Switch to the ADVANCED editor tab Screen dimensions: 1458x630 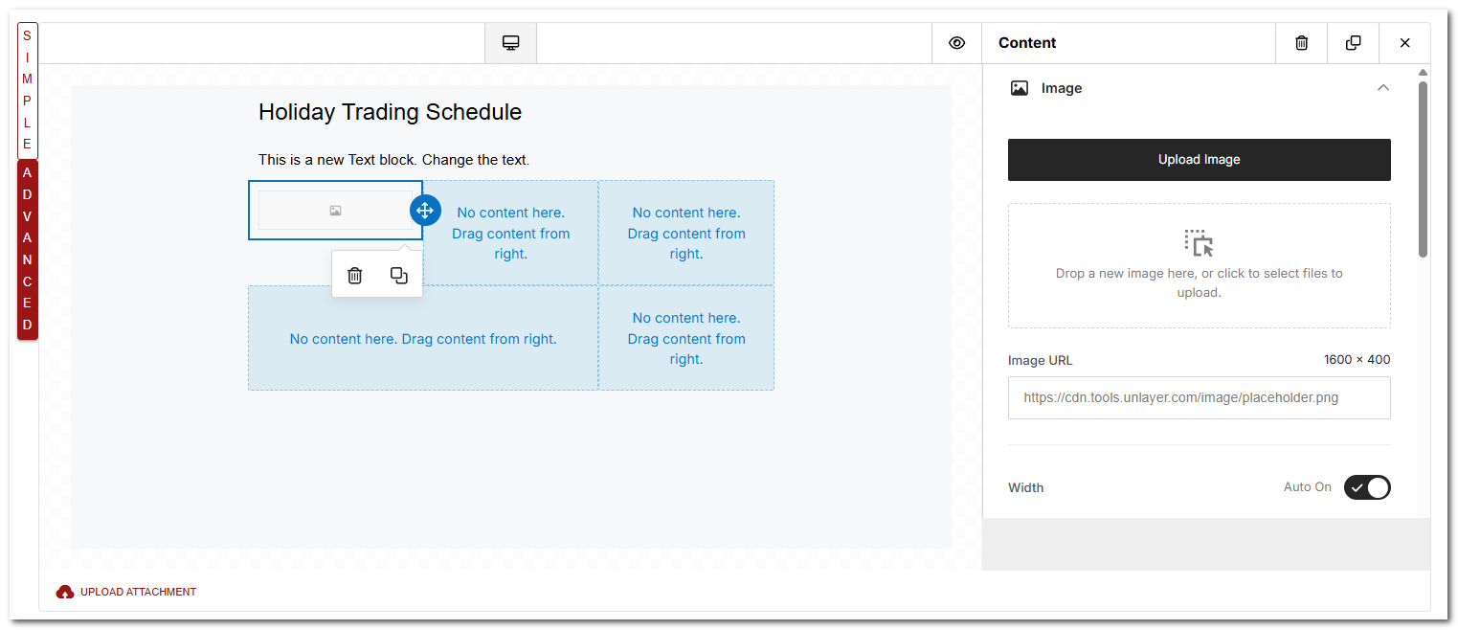[27, 249]
